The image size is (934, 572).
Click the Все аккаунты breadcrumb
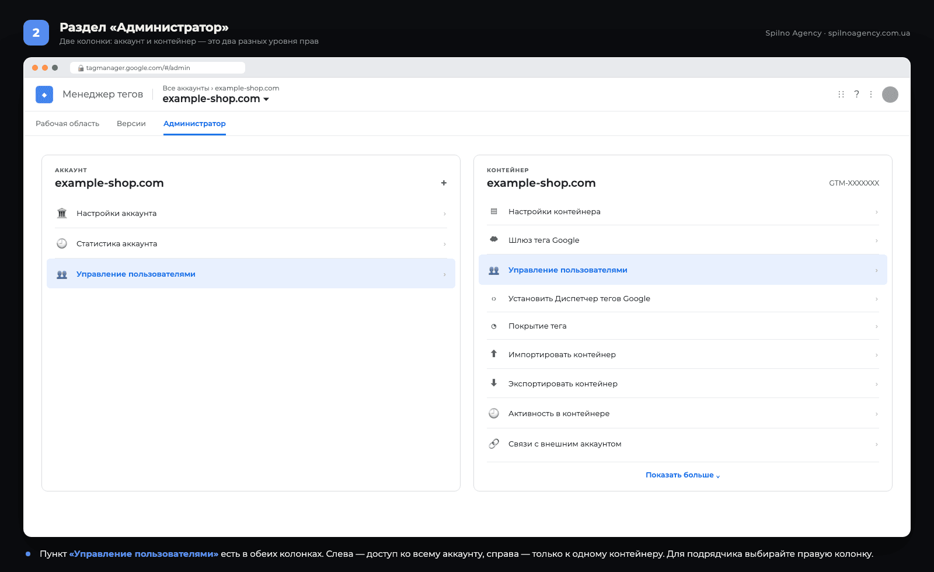186,88
